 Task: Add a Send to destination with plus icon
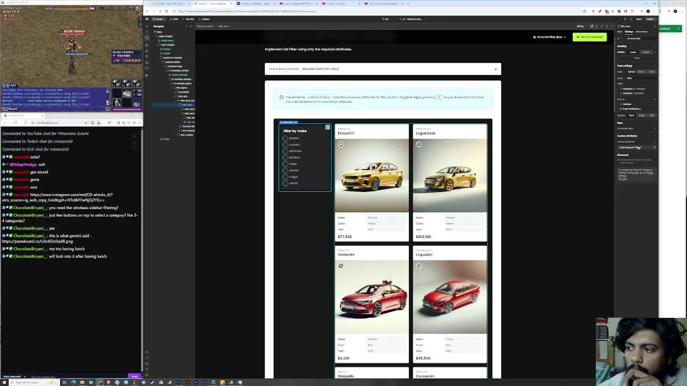655,99
